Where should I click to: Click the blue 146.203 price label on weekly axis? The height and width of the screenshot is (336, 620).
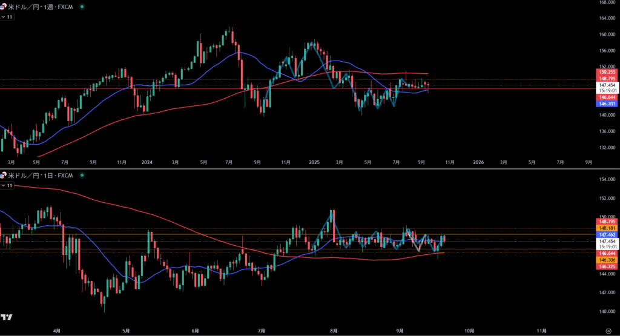pyautogui.click(x=607, y=104)
